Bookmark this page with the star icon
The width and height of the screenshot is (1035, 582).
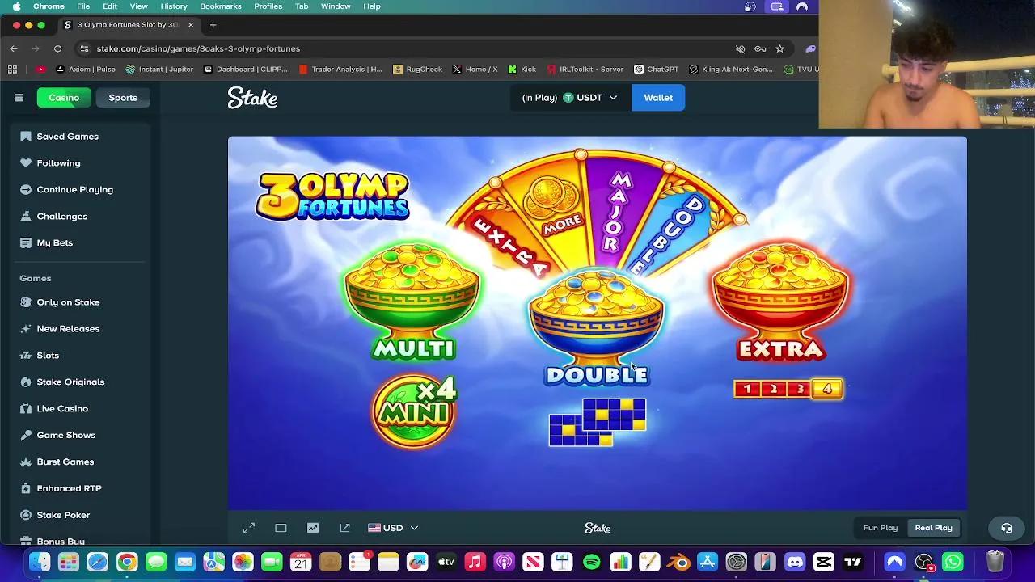[x=778, y=48]
